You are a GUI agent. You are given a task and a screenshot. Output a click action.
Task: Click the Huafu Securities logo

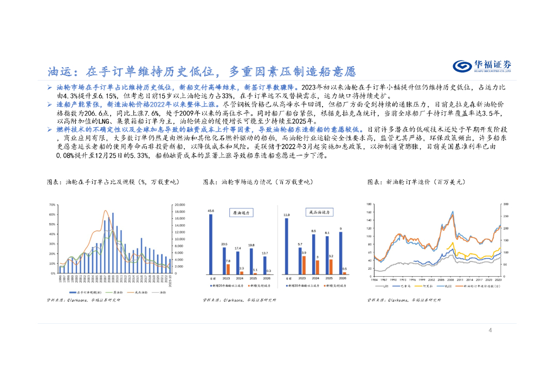pyautogui.click(x=482, y=66)
